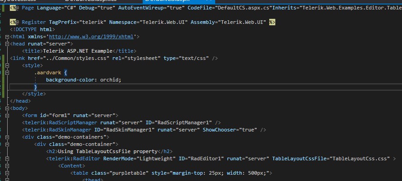Screen dimensions: 402x181
Task: Collapse the form1 form element
Action: point(7,116)
